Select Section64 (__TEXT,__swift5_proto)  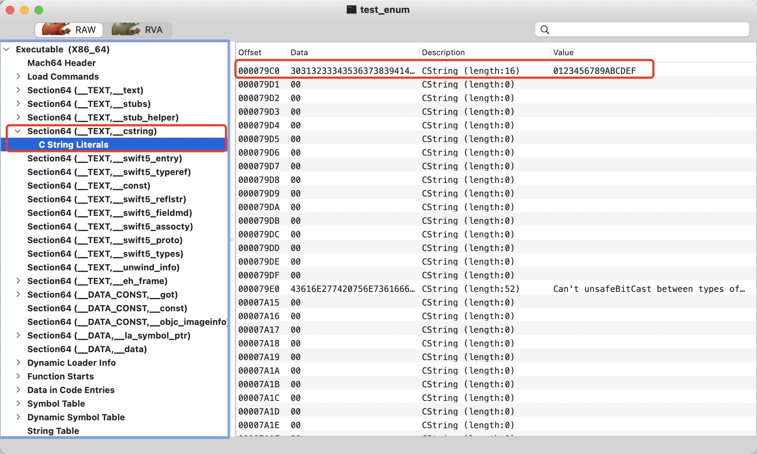click(x=105, y=240)
